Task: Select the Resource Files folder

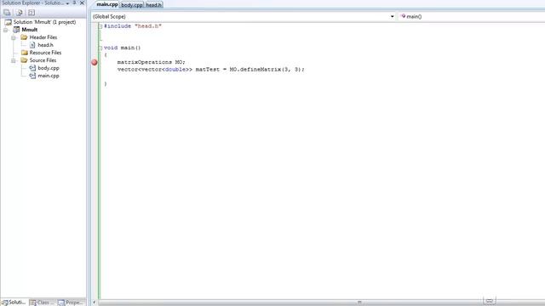Action: point(45,53)
